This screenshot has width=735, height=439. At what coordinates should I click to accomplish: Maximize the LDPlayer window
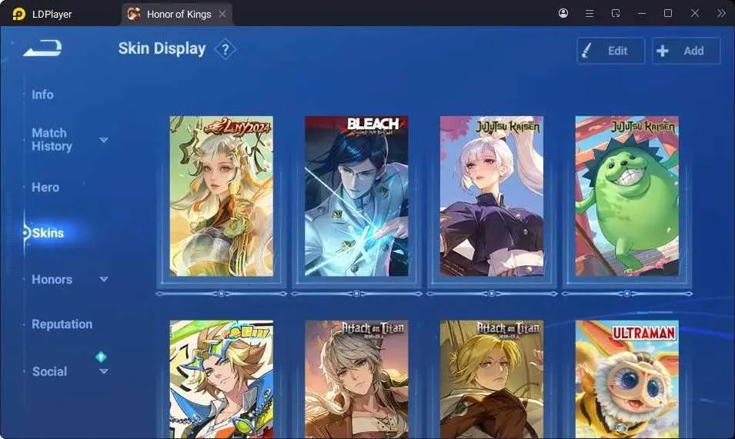pos(668,13)
